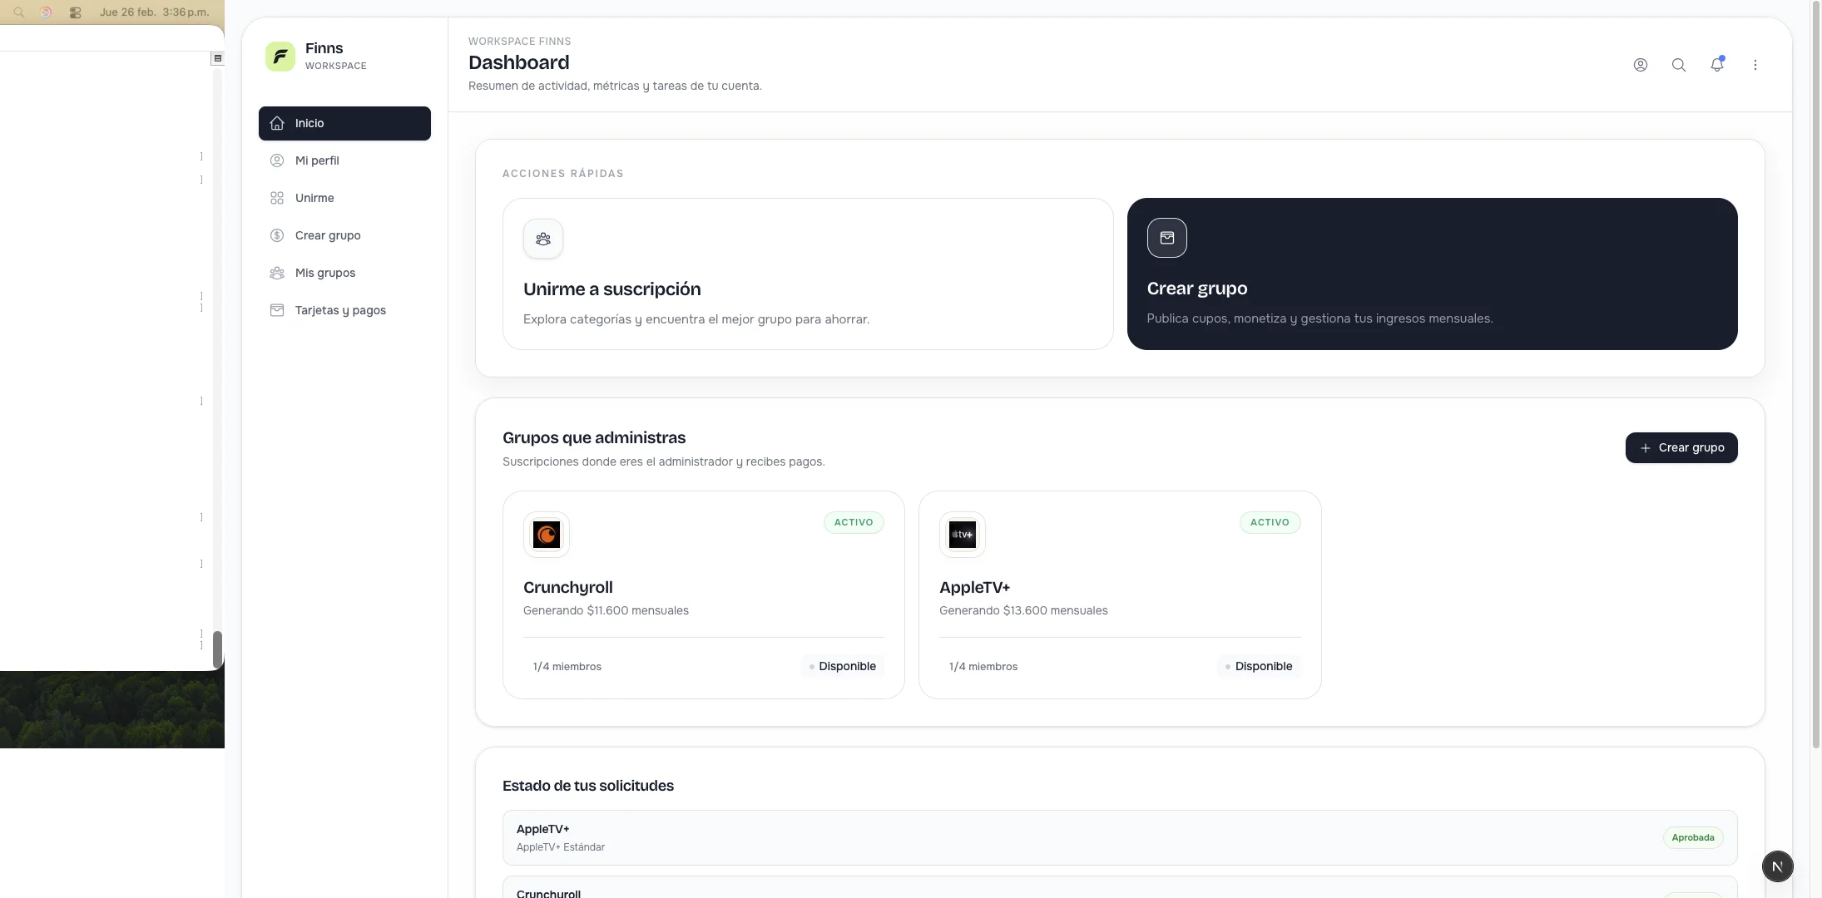Image resolution: width=1822 pixels, height=898 pixels.
Task: Open the kebab menu in top right
Action: pyautogui.click(x=1754, y=64)
